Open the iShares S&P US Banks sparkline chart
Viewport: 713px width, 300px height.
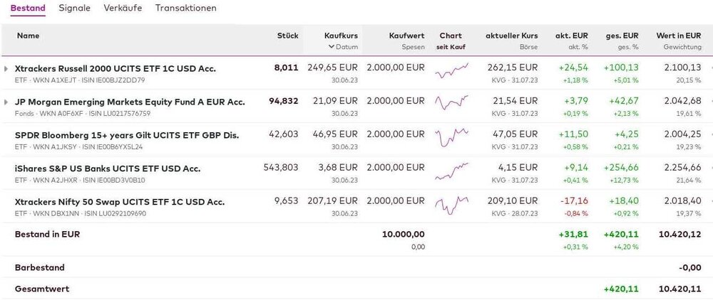[x=451, y=173]
